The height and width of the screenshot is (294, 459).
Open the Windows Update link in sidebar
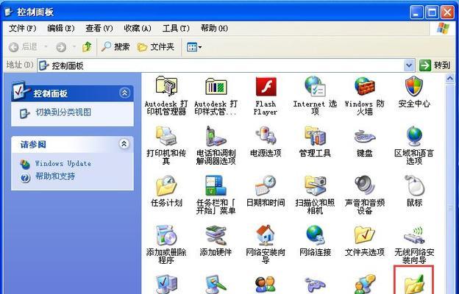(63, 163)
